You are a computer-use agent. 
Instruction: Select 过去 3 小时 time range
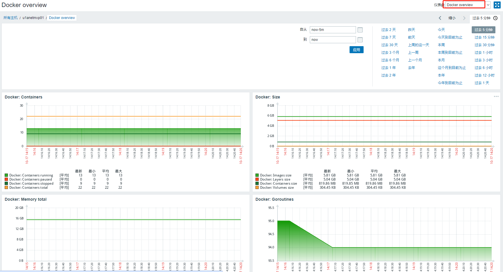484,60
